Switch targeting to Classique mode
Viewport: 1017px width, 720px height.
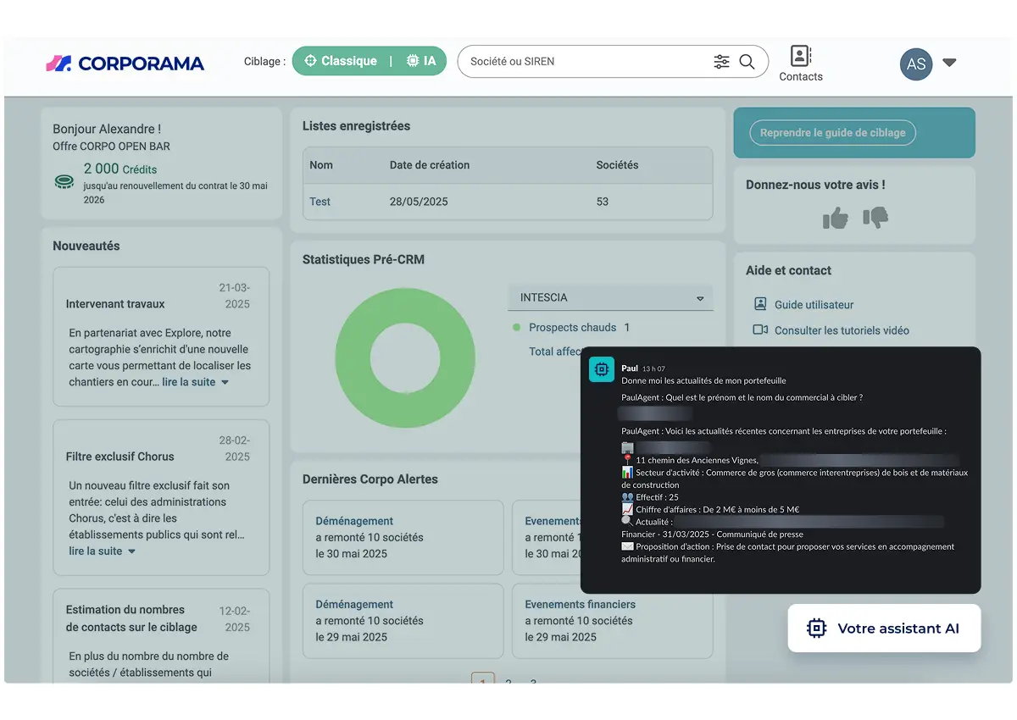(x=341, y=61)
